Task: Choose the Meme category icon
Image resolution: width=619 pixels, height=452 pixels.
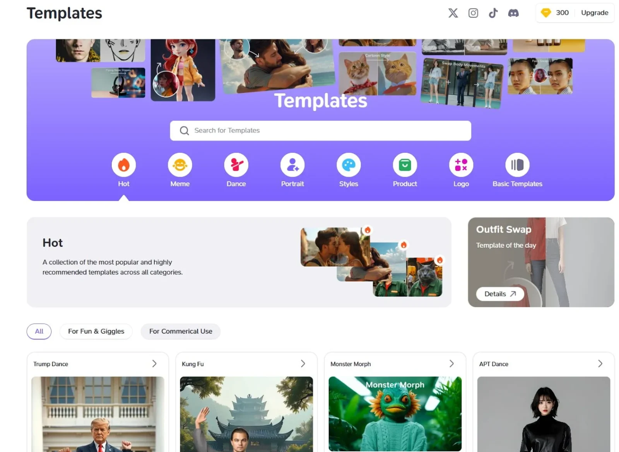Action: click(x=180, y=165)
